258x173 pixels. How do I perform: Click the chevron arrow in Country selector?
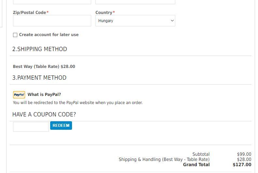[172, 21]
